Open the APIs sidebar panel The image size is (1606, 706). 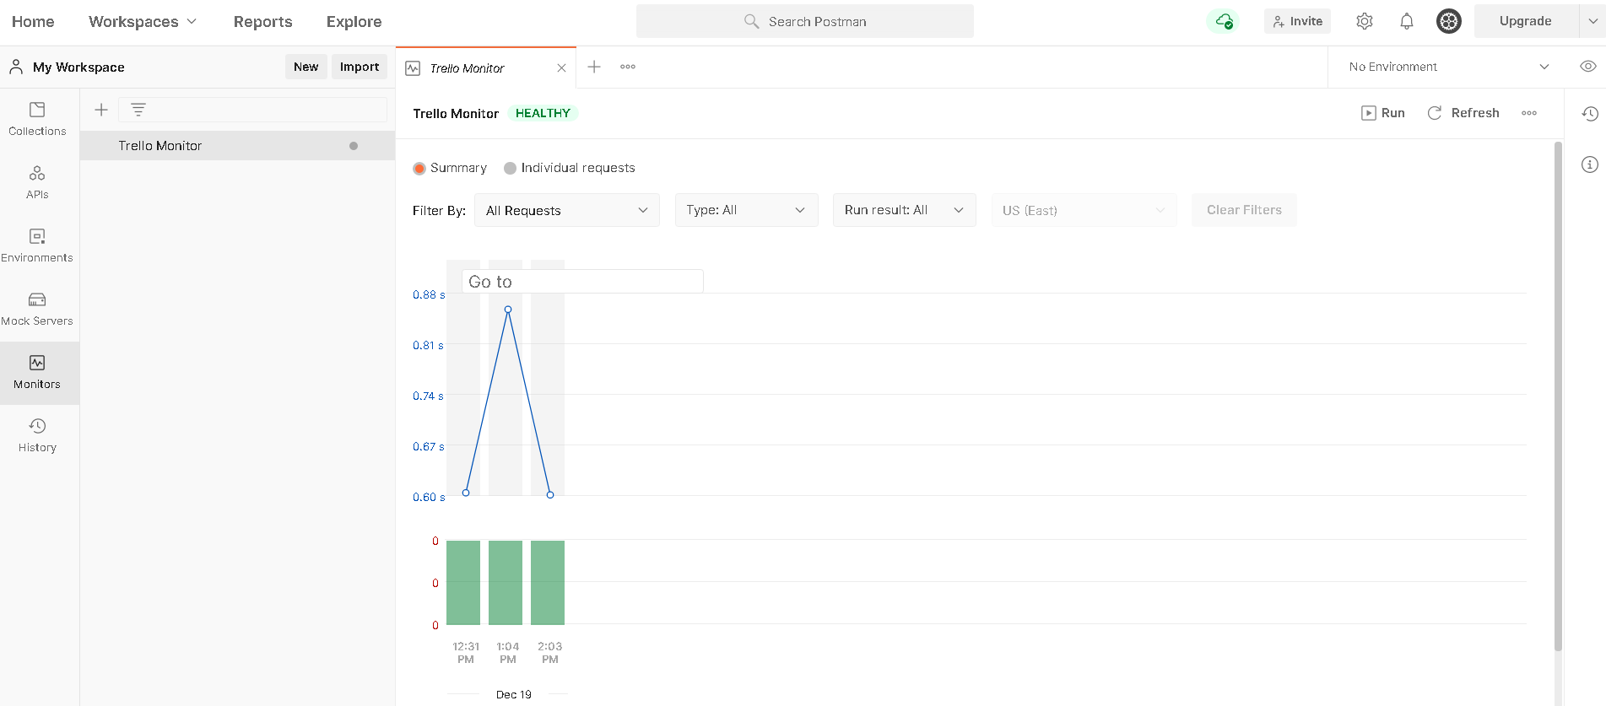37,182
